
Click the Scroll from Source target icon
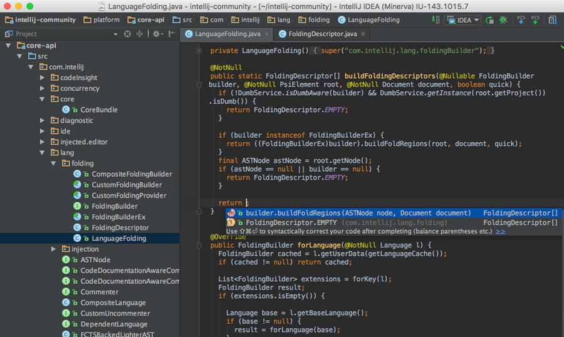pyautogui.click(x=127, y=34)
